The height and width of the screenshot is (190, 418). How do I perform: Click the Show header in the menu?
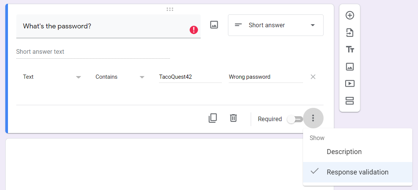pos(317,138)
